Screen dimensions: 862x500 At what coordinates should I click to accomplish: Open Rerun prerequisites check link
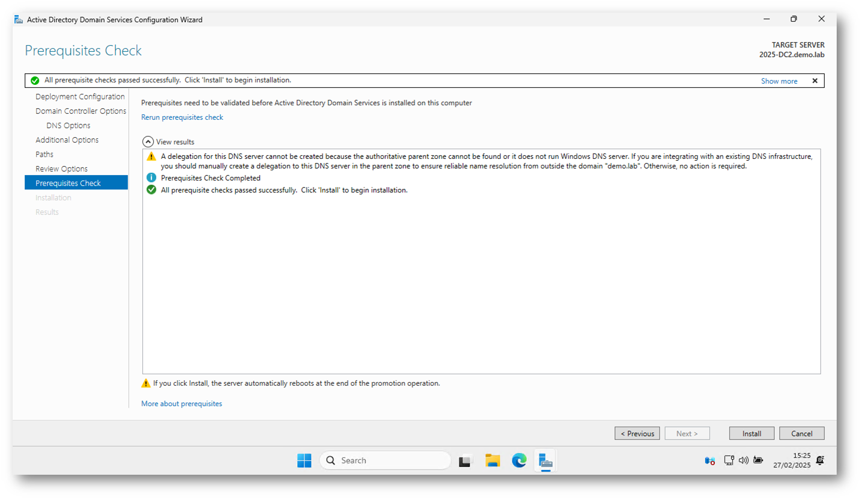pos(182,117)
